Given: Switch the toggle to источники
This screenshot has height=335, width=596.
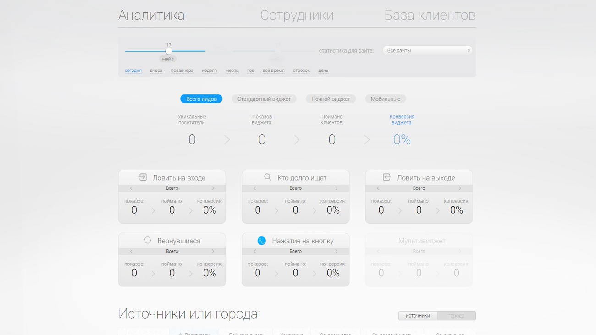Looking at the screenshot, I should click(418, 316).
